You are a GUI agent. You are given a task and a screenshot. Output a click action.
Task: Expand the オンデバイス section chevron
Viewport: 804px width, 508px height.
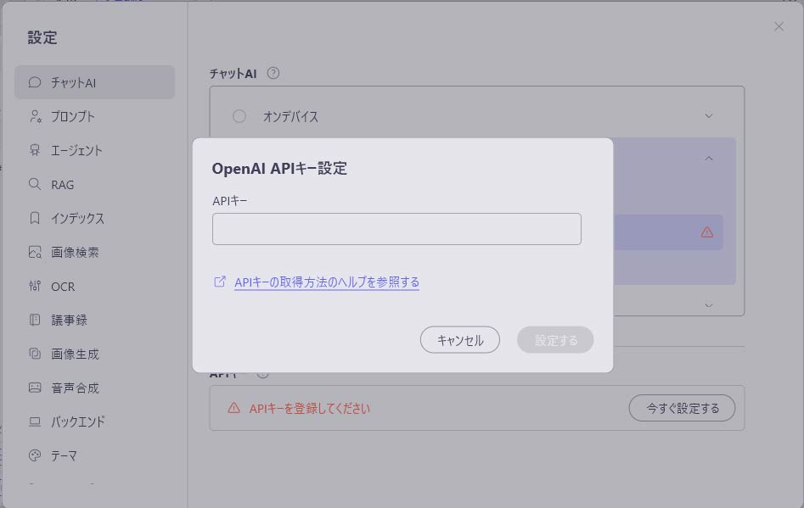point(709,115)
